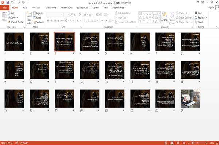Viewport: 219px width, 145px height.
Task: Open Quick Styles gallery
Action: 172,18
